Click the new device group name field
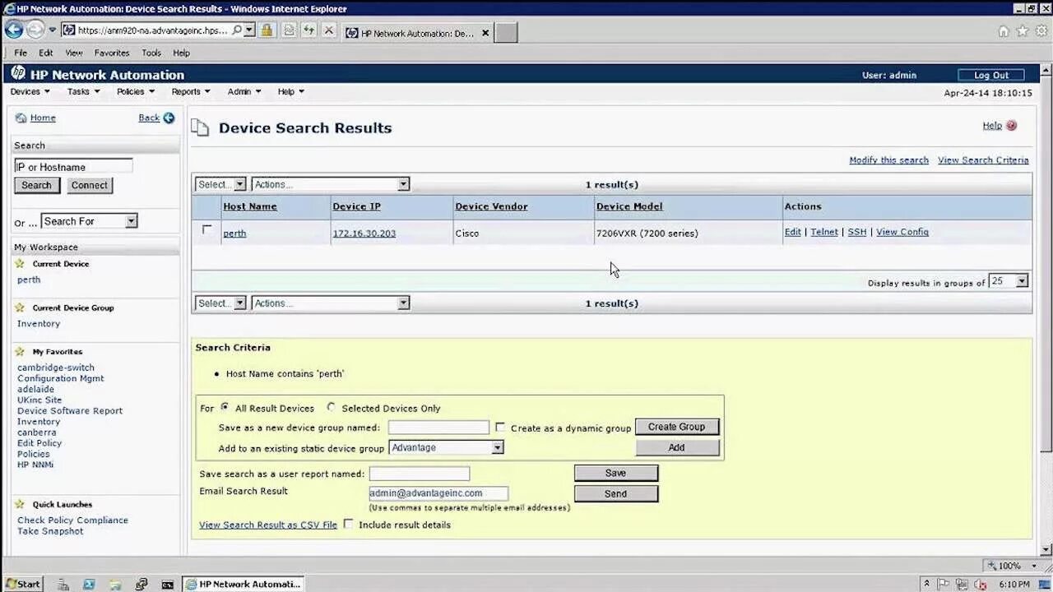 click(438, 428)
